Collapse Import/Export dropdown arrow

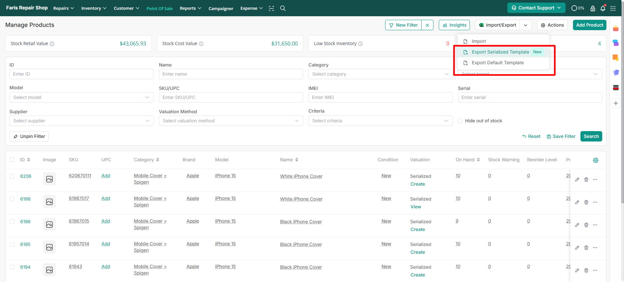[526, 25]
